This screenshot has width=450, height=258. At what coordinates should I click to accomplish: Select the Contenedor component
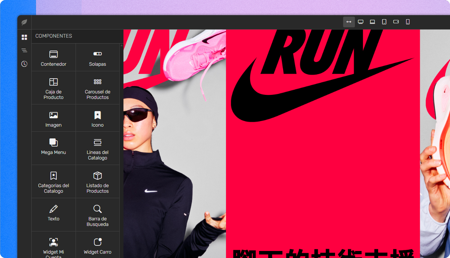(x=53, y=58)
